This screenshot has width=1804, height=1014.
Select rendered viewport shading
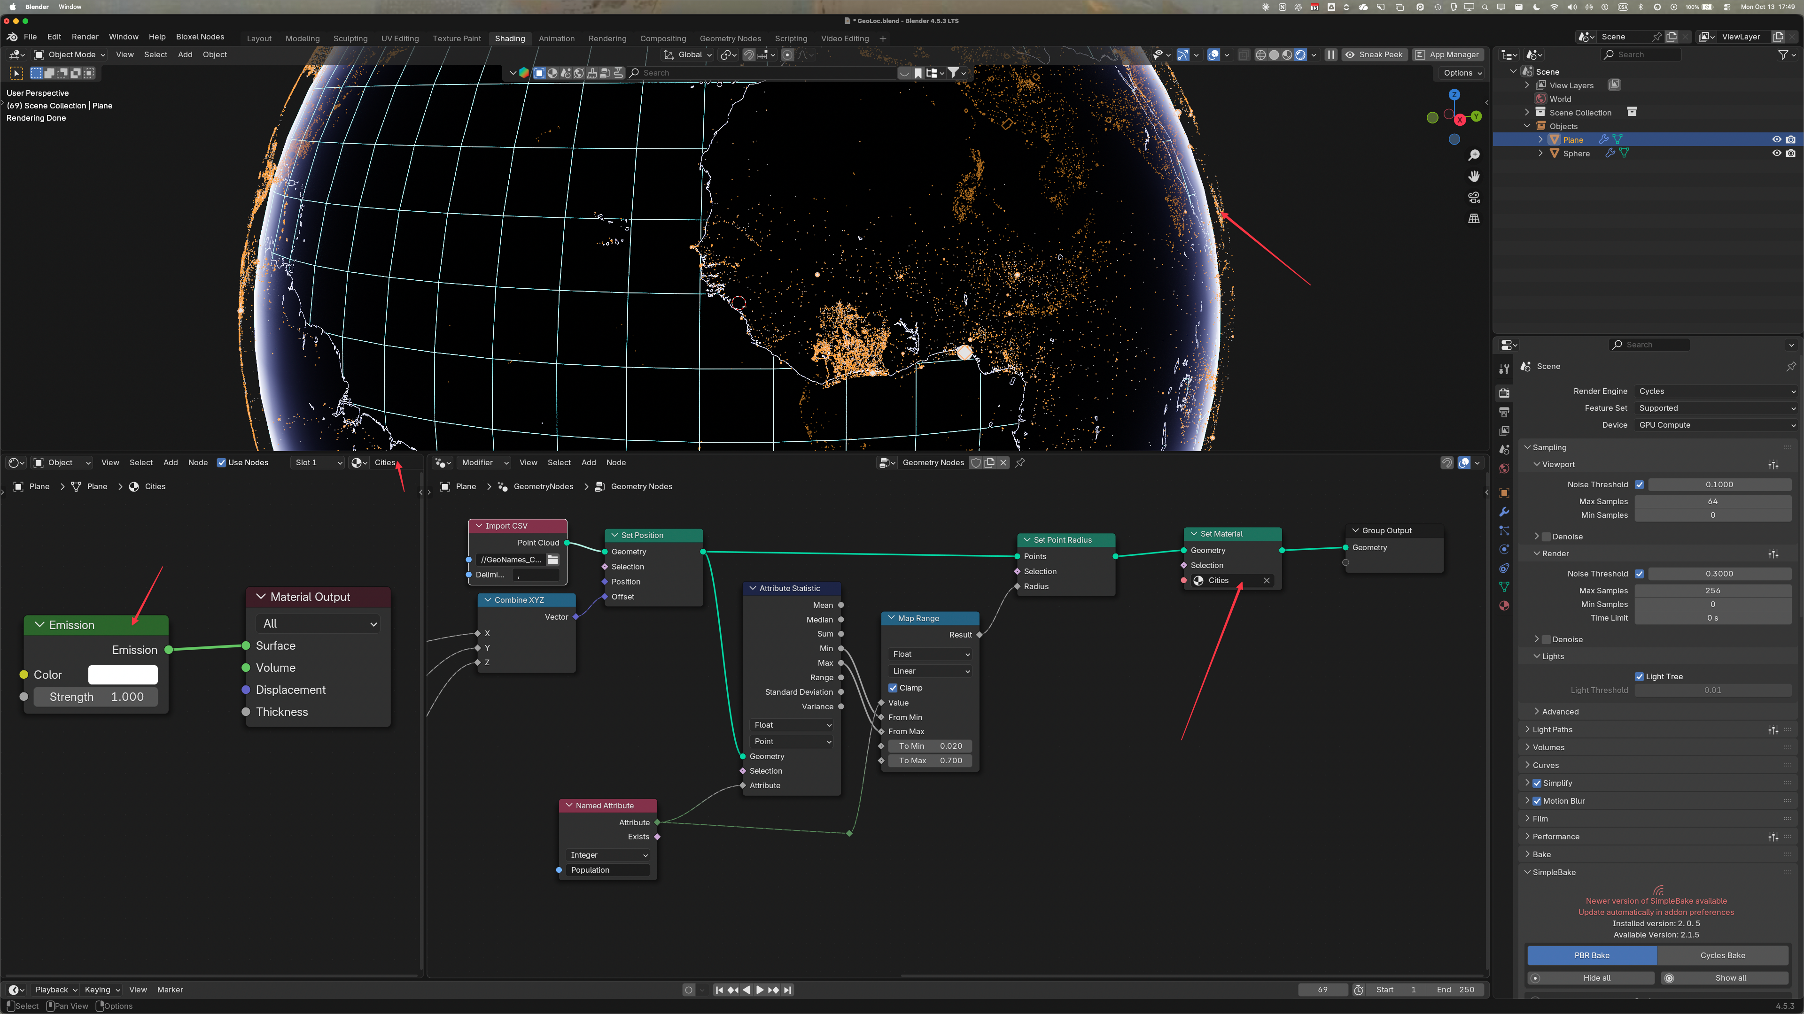coord(1300,54)
